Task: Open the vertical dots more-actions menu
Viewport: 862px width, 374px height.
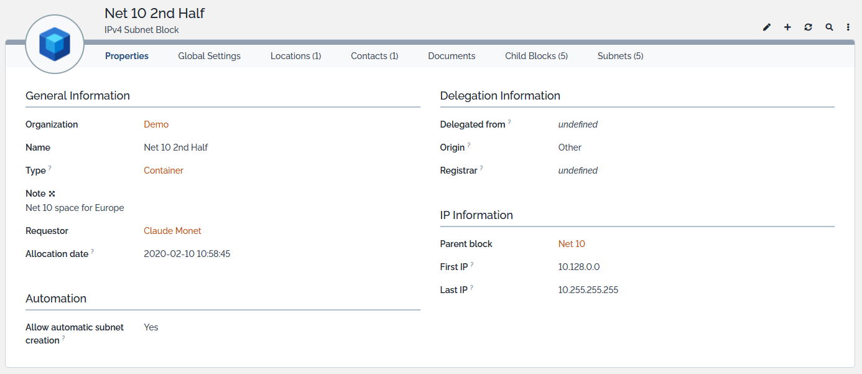Action: [848, 27]
